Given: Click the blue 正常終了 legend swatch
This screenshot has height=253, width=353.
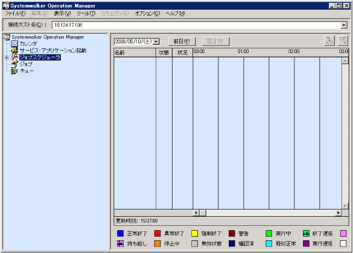Looking at the screenshot, I should [121, 234].
